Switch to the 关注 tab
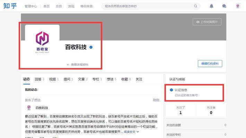Viewport: 246px width, 138px height. [x=139, y=79]
